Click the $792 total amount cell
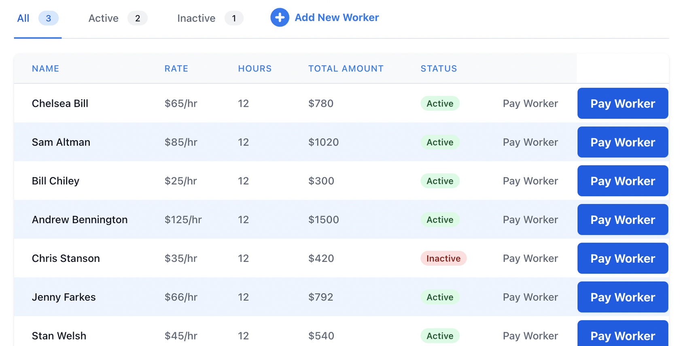Screen dimensions: 683x346 (321, 297)
